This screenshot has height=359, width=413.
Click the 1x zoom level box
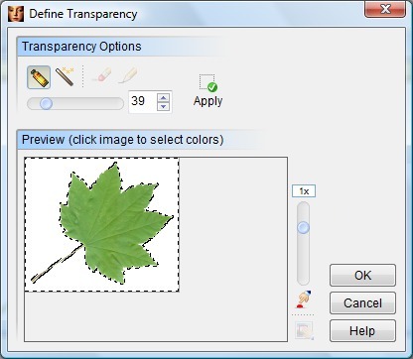pyautogui.click(x=304, y=191)
